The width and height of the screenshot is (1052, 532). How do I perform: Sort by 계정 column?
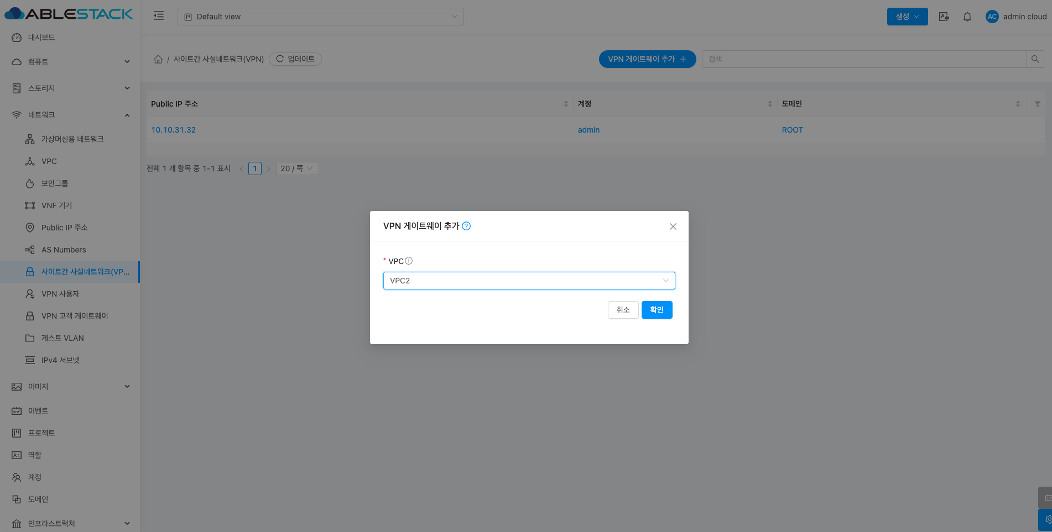click(770, 104)
